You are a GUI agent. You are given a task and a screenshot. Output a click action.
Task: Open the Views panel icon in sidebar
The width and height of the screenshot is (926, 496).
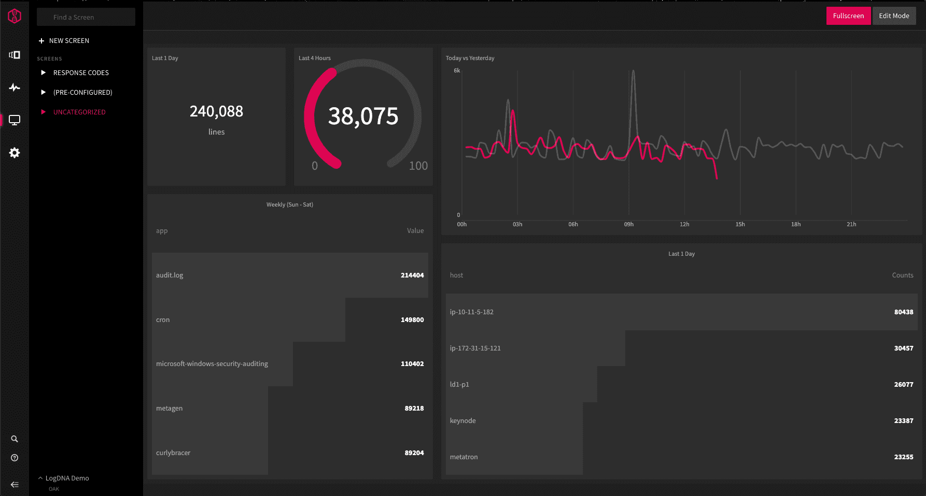point(15,55)
